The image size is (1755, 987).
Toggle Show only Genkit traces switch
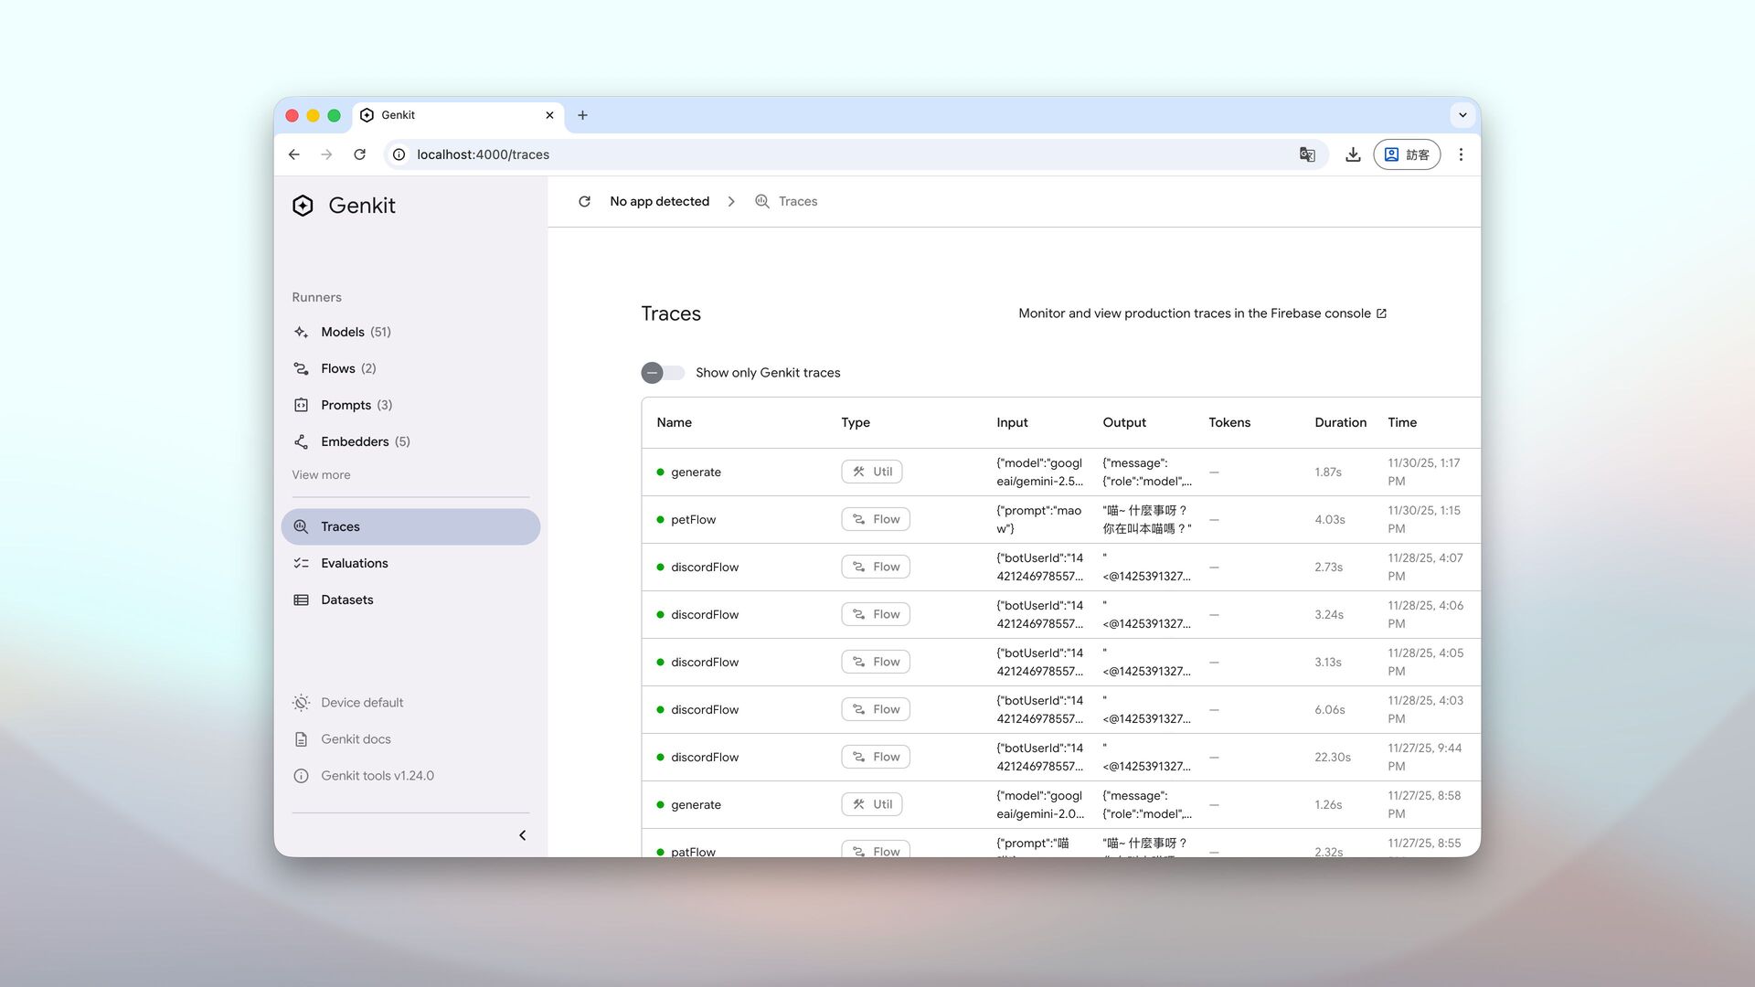(x=662, y=373)
